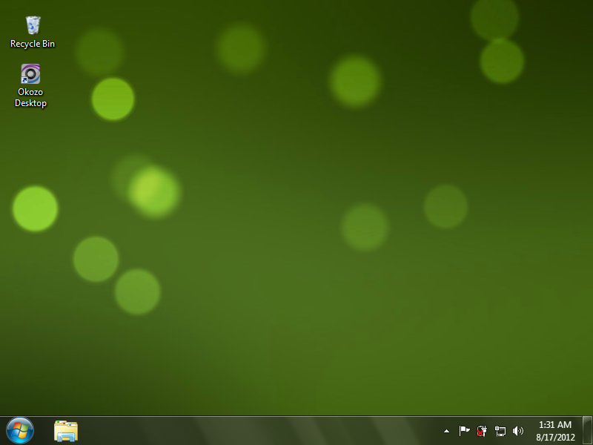Show hidden system tray icons arrow
The image size is (593, 445).
446,431
